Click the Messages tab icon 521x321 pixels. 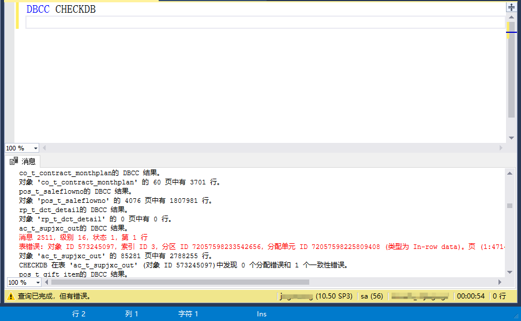coord(14,161)
